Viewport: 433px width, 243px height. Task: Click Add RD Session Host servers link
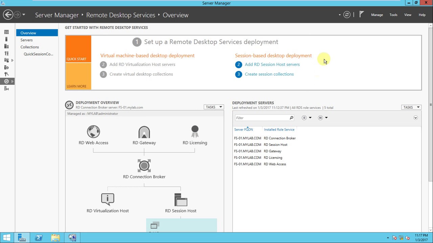coord(272,64)
